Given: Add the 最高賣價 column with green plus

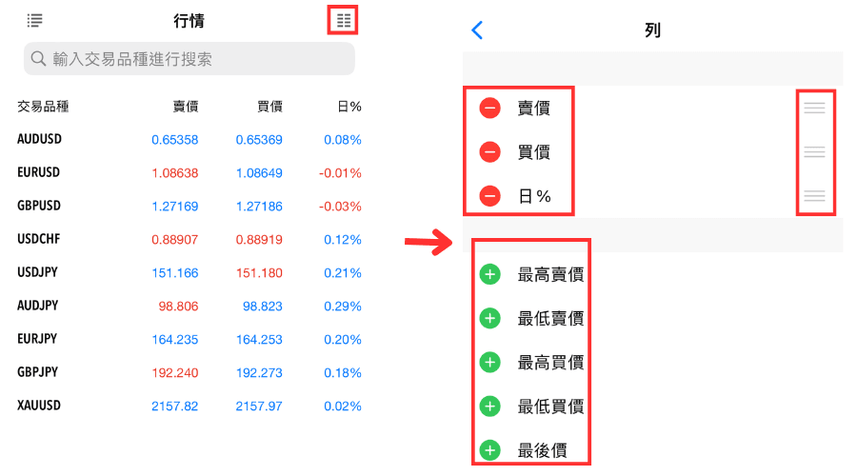Looking at the screenshot, I should click(489, 274).
